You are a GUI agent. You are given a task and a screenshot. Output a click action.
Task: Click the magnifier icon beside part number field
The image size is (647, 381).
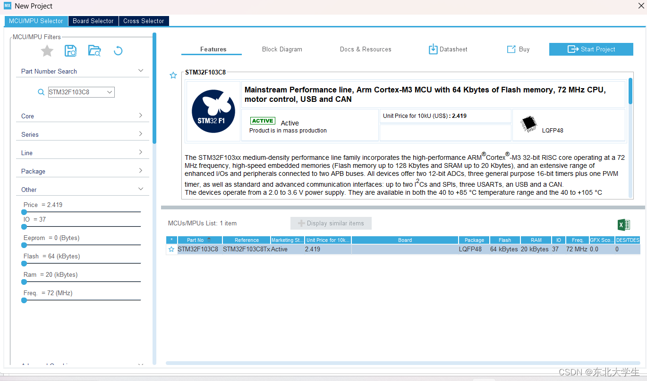coord(41,92)
